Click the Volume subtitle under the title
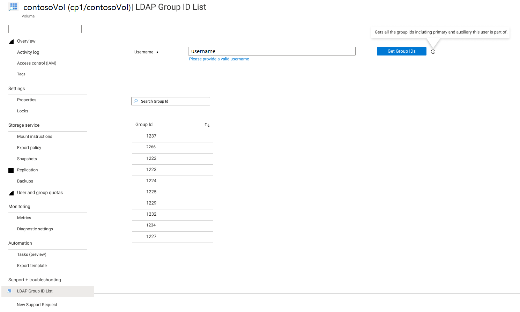 [x=28, y=16]
